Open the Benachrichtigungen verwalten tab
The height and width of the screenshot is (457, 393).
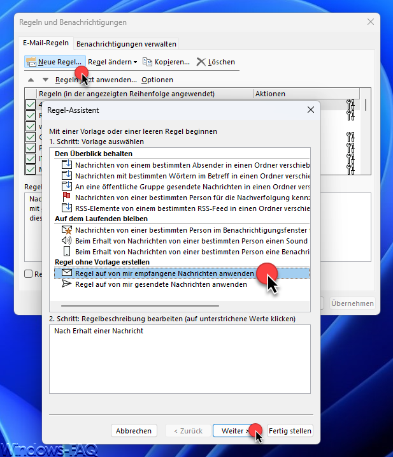tap(126, 44)
